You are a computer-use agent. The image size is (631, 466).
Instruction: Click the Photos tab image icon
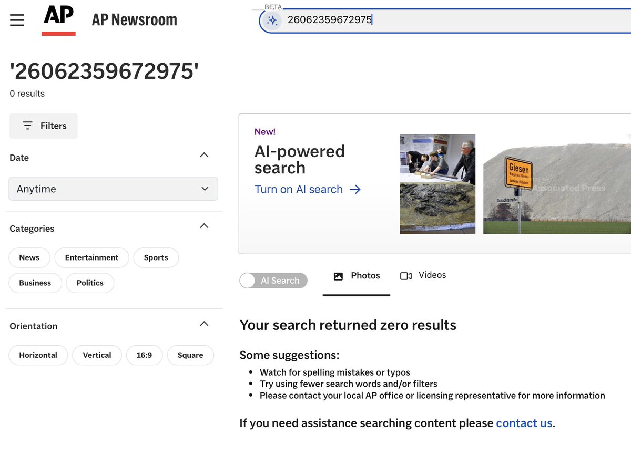click(x=338, y=276)
